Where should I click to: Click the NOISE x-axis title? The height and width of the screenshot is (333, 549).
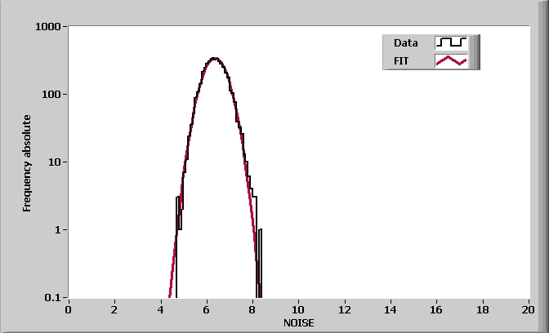point(298,323)
